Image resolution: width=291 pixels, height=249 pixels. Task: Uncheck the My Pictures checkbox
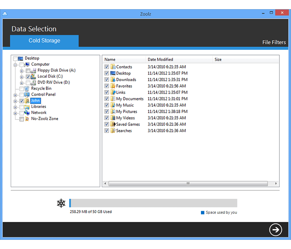[106, 111]
